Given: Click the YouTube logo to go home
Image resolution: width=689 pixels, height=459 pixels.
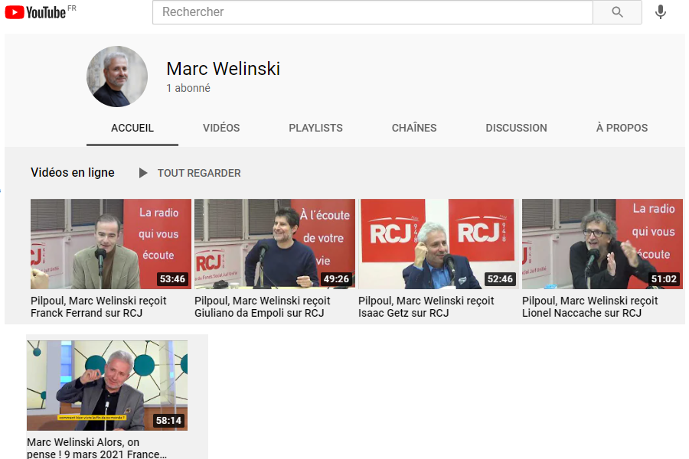Looking at the screenshot, I should (38, 11).
